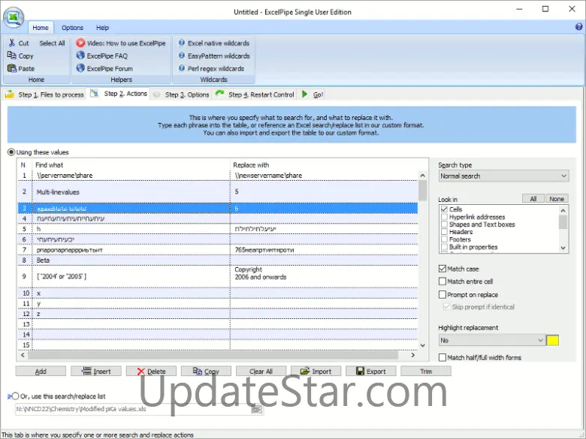Switch to Step 2. Actions tab

point(119,94)
